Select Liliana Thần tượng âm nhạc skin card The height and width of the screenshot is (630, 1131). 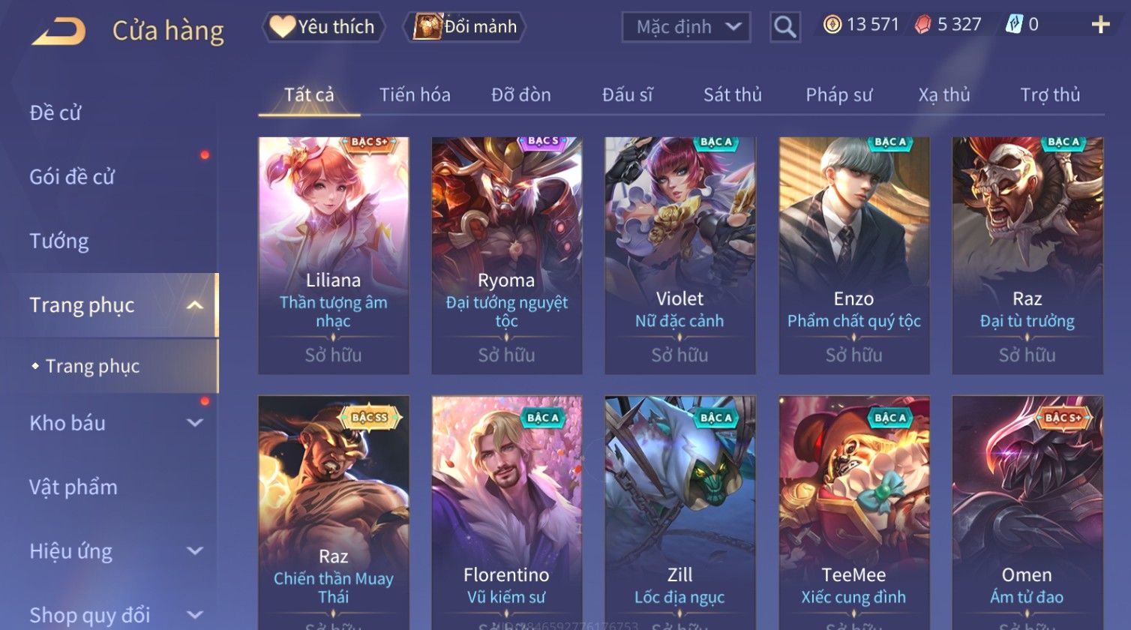(x=334, y=255)
